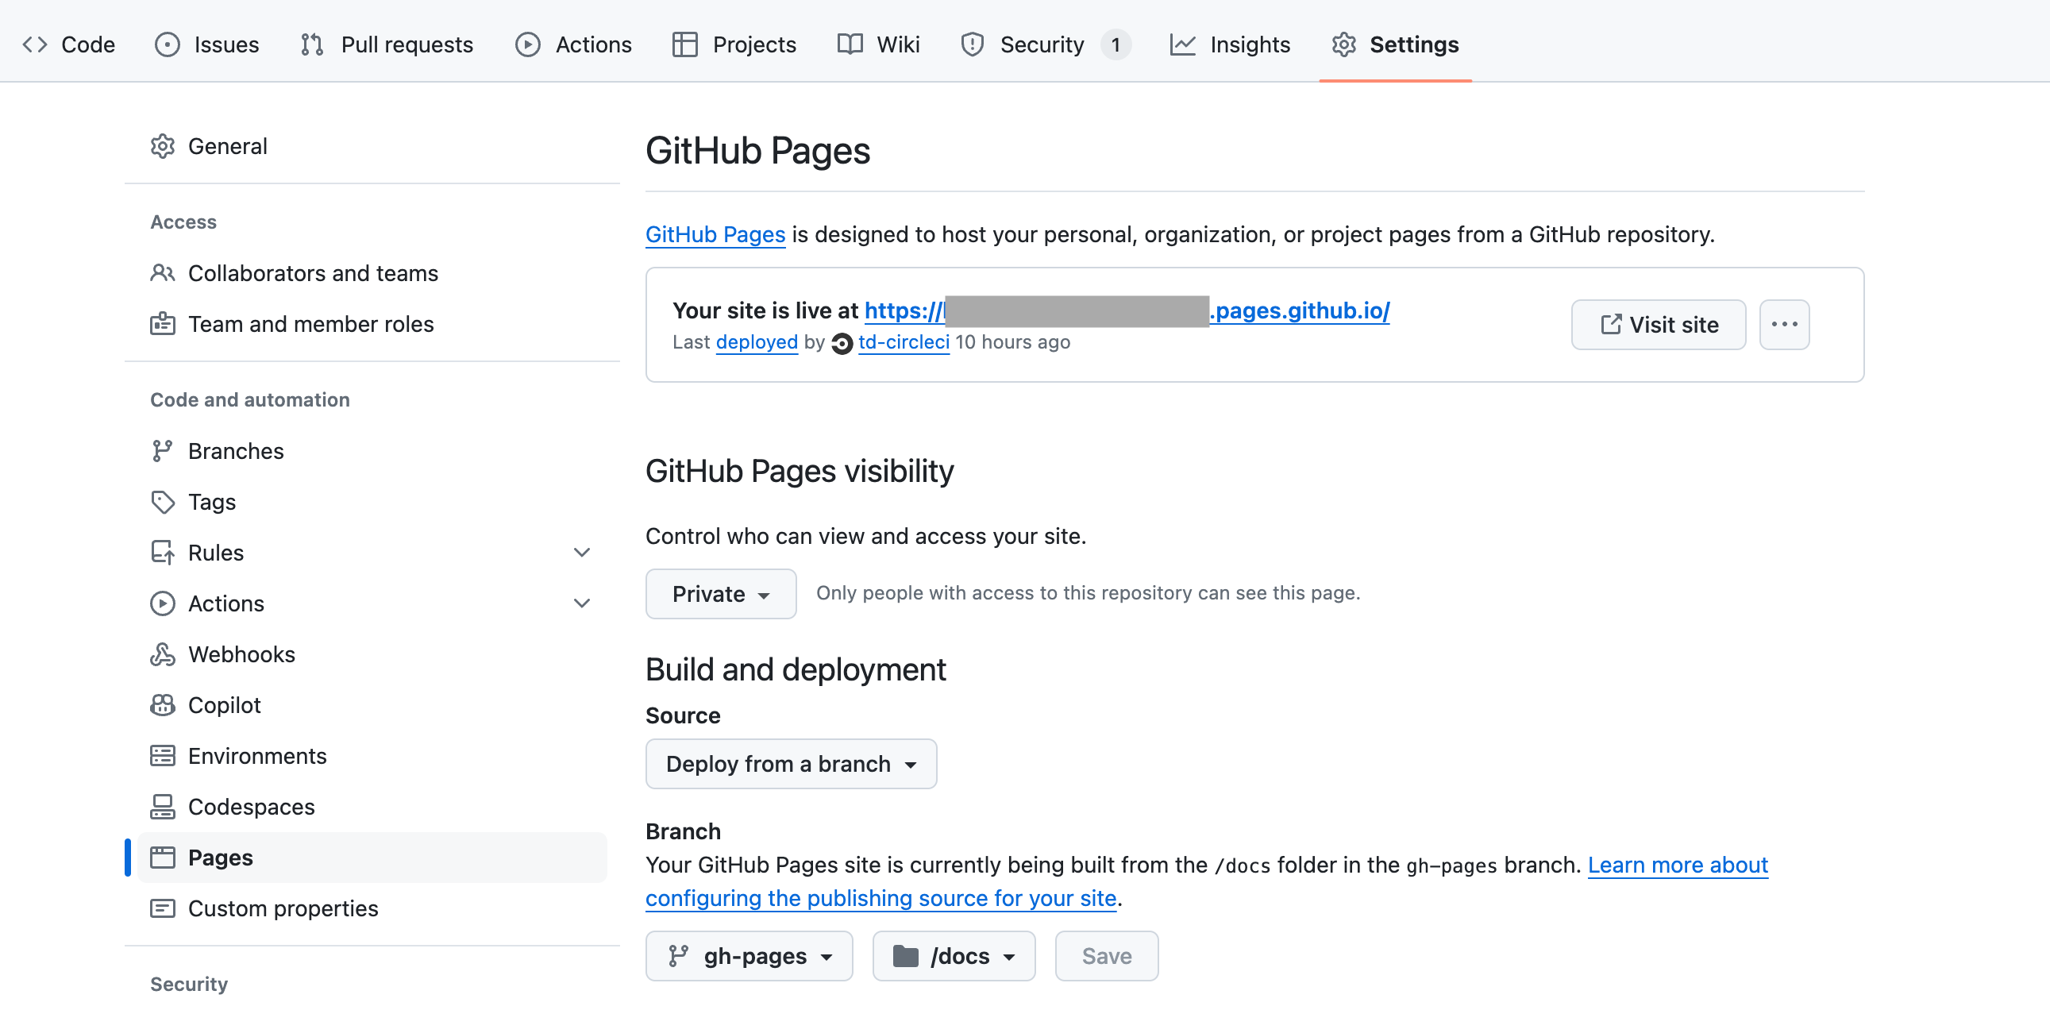2050x1010 pixels.
Task: Select the Copilot icon in sidebar
Action: pyautogui.click(x=162, y=704)
